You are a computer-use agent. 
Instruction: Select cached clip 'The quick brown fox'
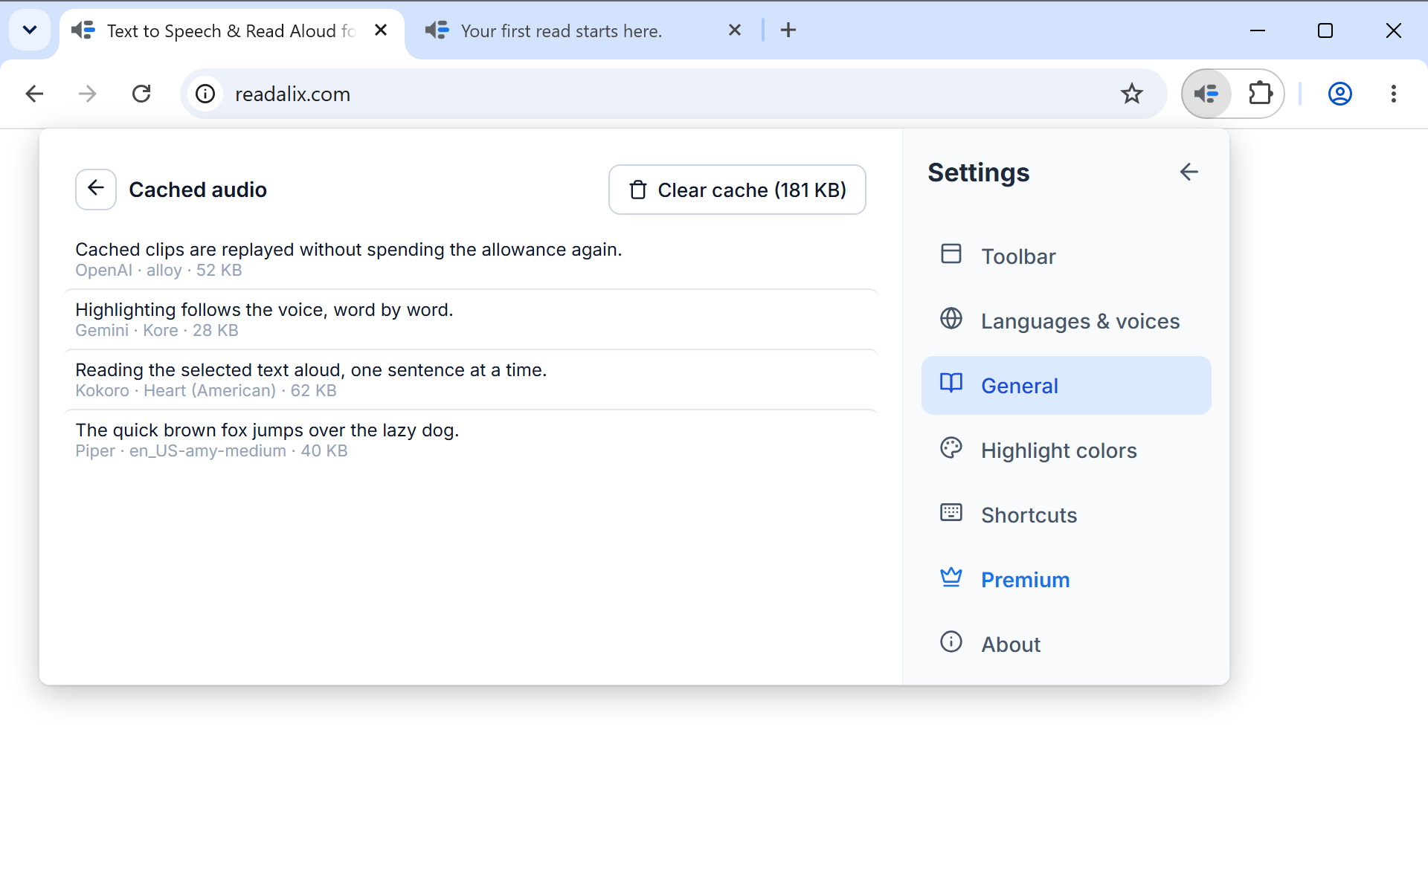tap(471, 440)
